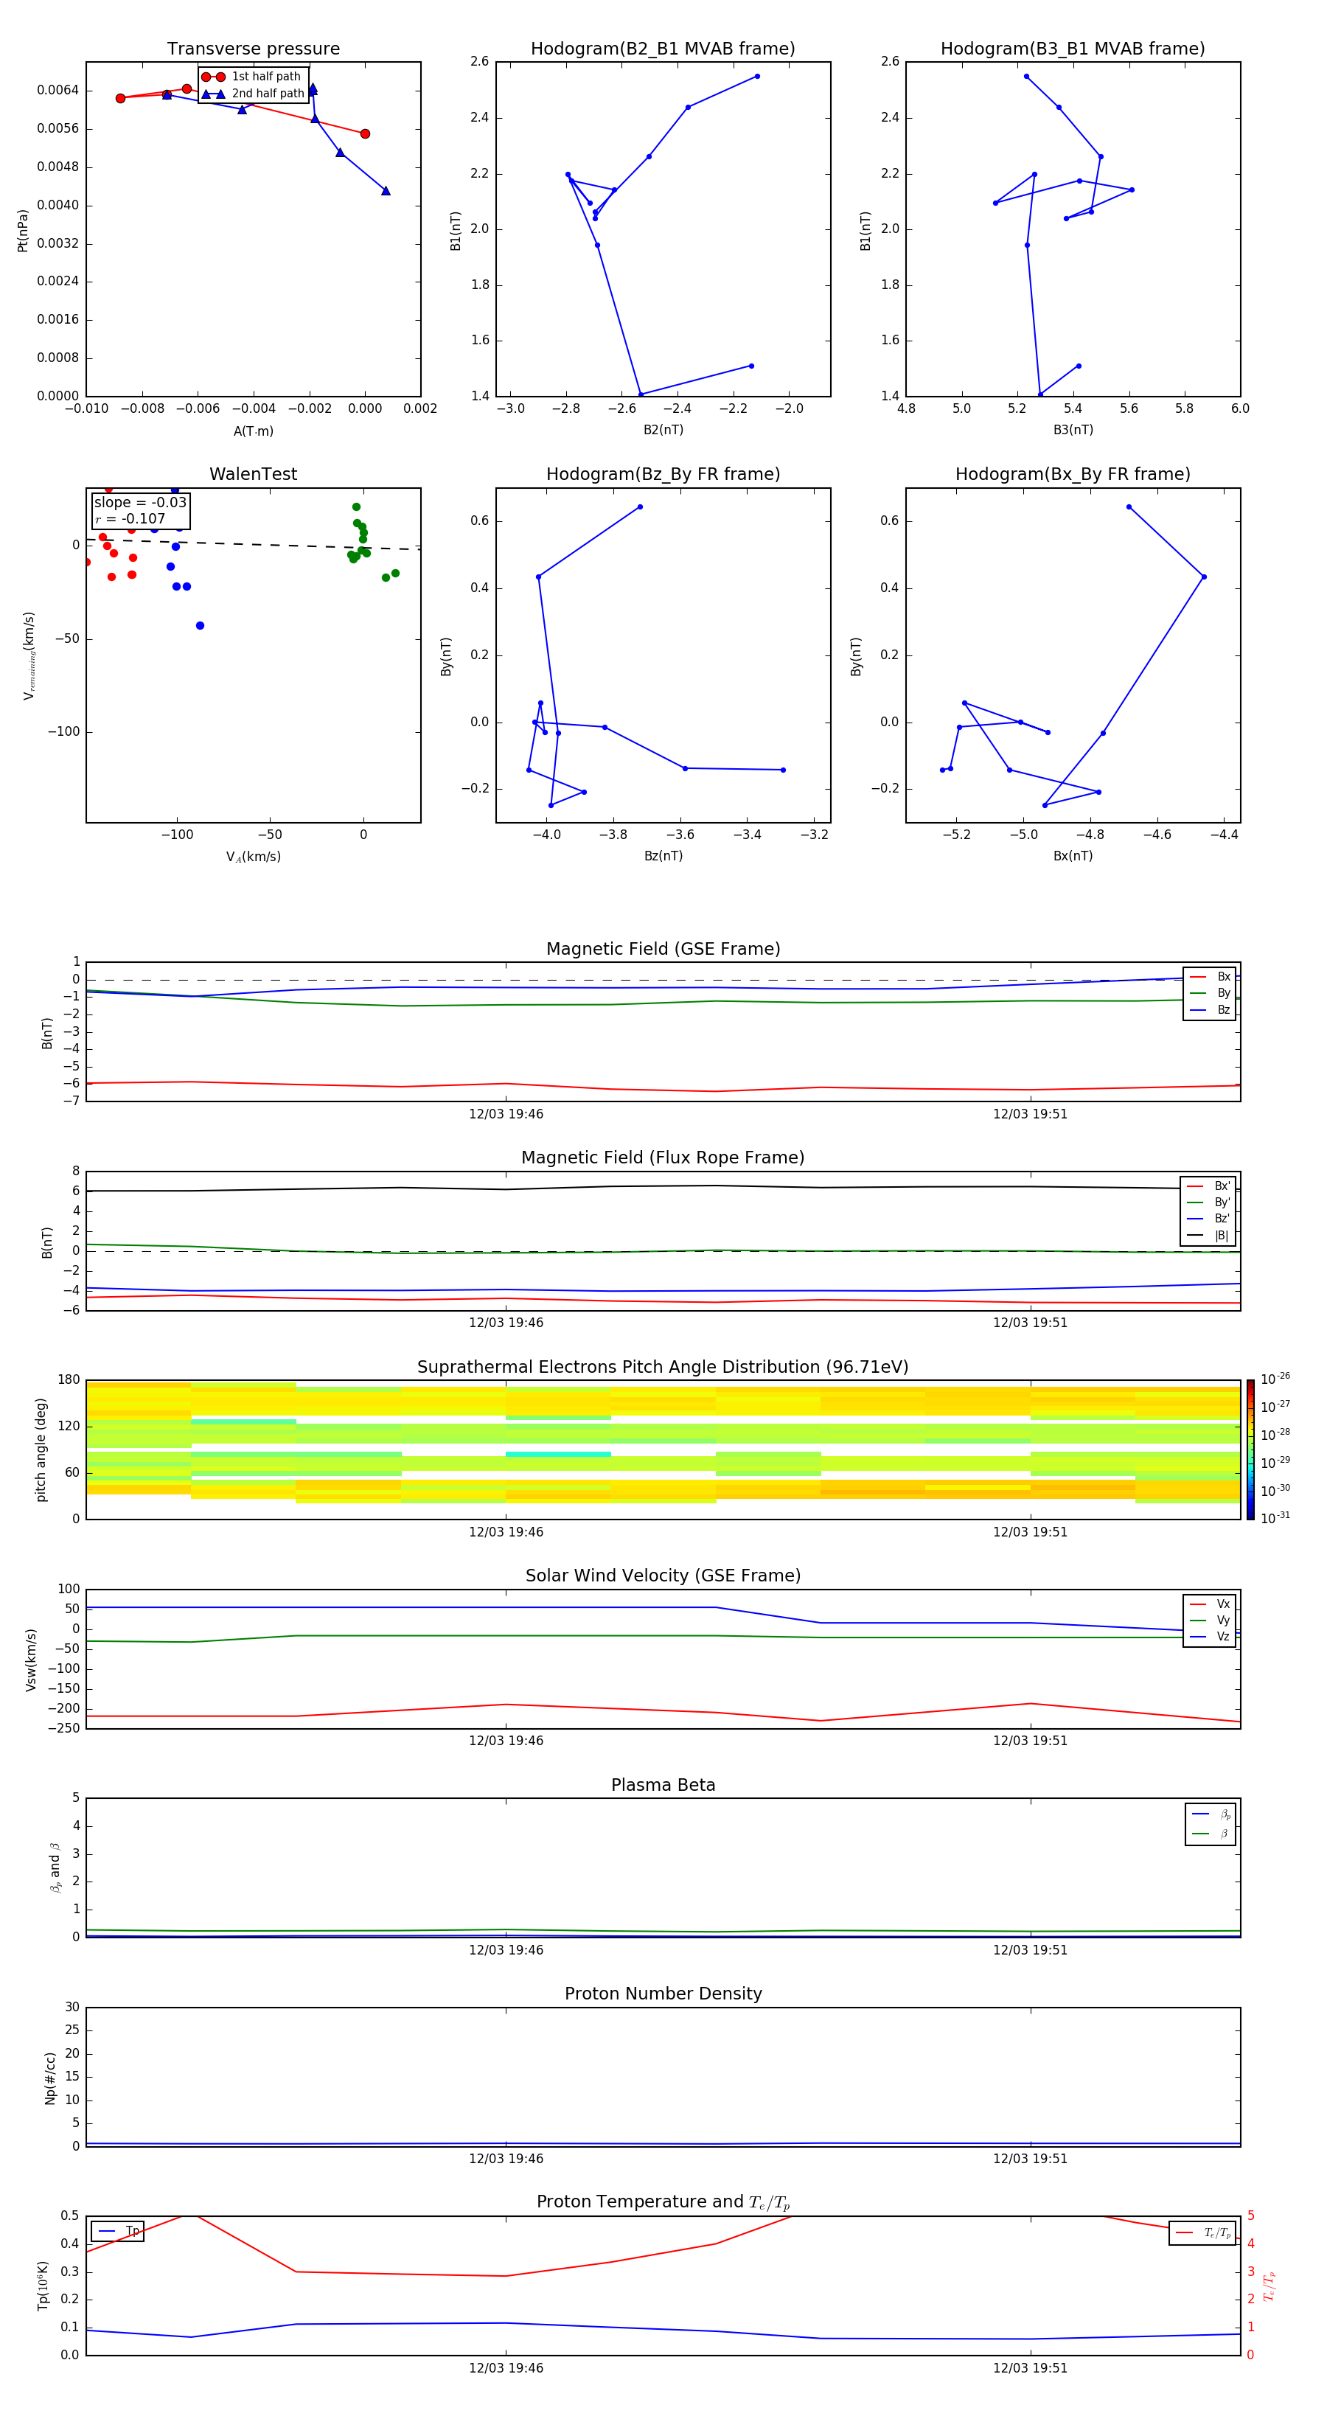Click the "A(T·m)" x-axis label
The image size is (1327, 2433).
point(253,431)
